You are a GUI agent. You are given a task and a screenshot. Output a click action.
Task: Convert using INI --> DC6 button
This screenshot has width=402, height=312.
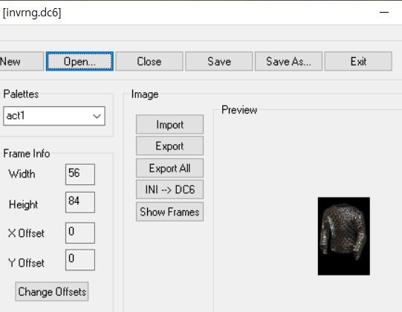[169, 189]
